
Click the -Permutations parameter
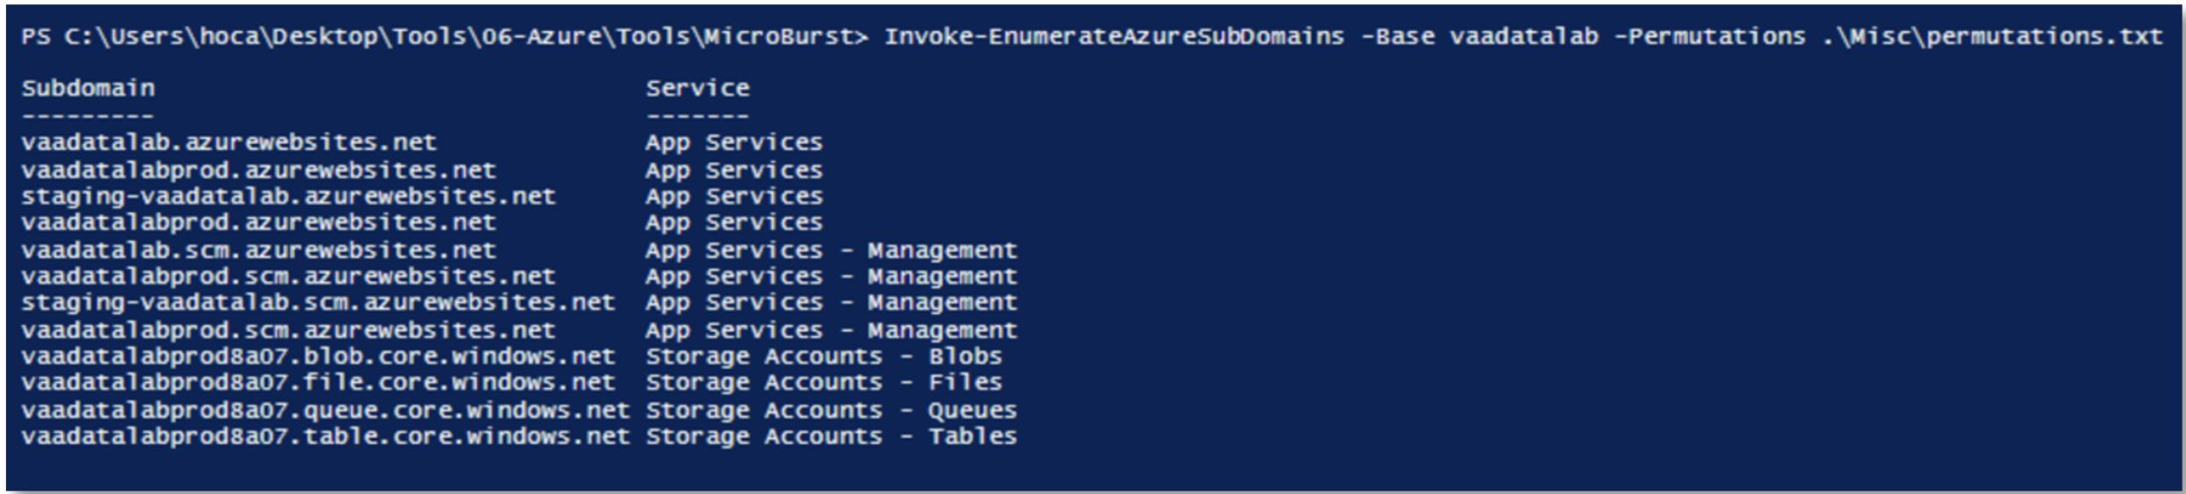tap(1710, 37)
